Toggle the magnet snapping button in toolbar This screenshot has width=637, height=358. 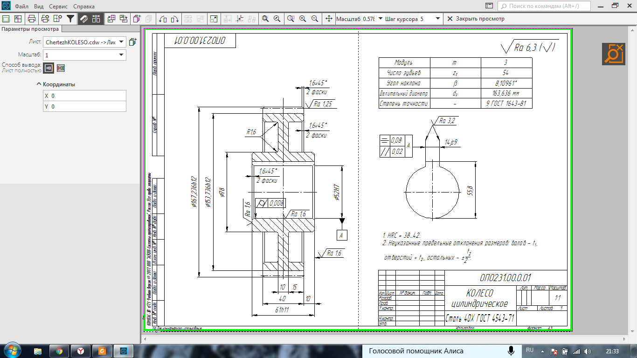(x=84, y=19)
